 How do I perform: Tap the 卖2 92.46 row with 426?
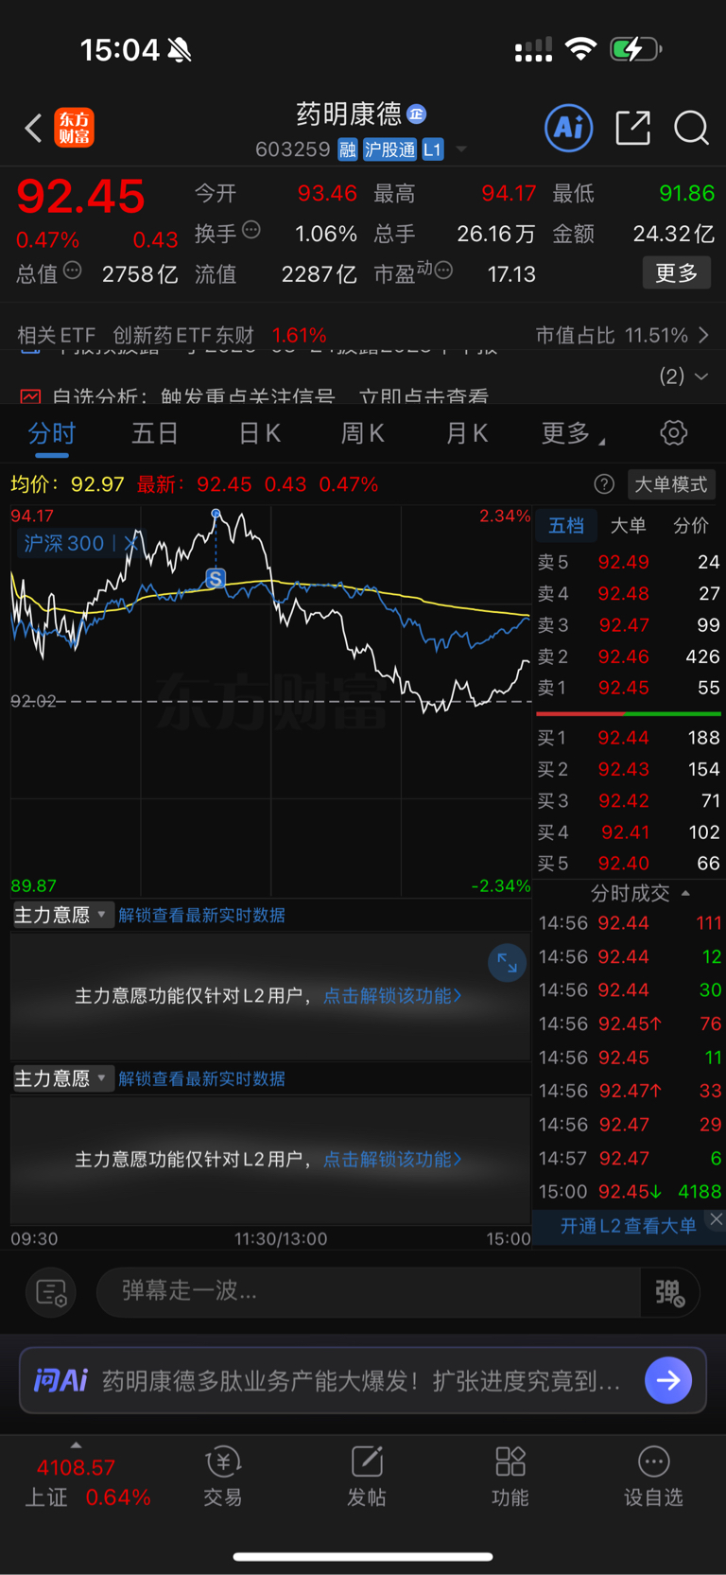coord(629,656)
